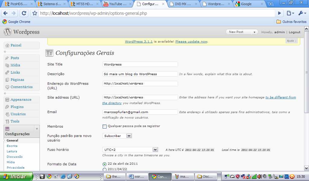Expand the New Post dropdown arrow
The width and height of the screenshot is (309, 181).
coord(254,32)
